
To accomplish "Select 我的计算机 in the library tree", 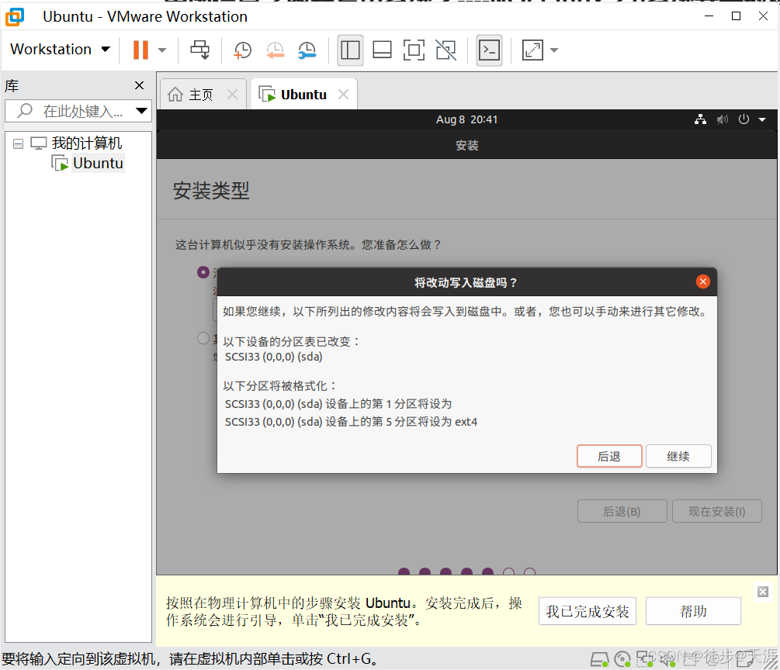I will coord(87,143).
